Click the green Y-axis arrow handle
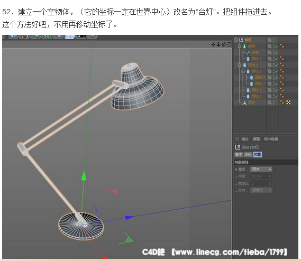 coord(84,176)
